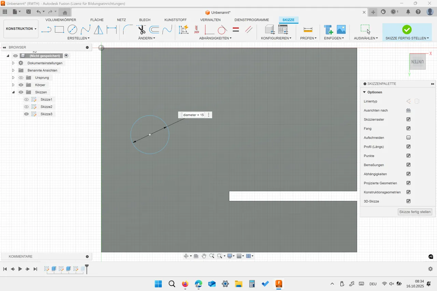Toggle the Bemaßungen checkbox
Image resolution: width=437 pixels, height=291 pixels.
click(408, 165)
